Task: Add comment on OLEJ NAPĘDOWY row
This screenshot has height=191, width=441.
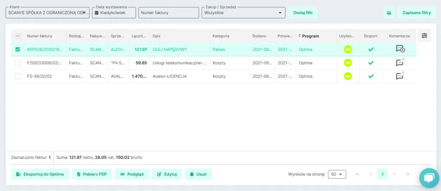Action: 400,49
